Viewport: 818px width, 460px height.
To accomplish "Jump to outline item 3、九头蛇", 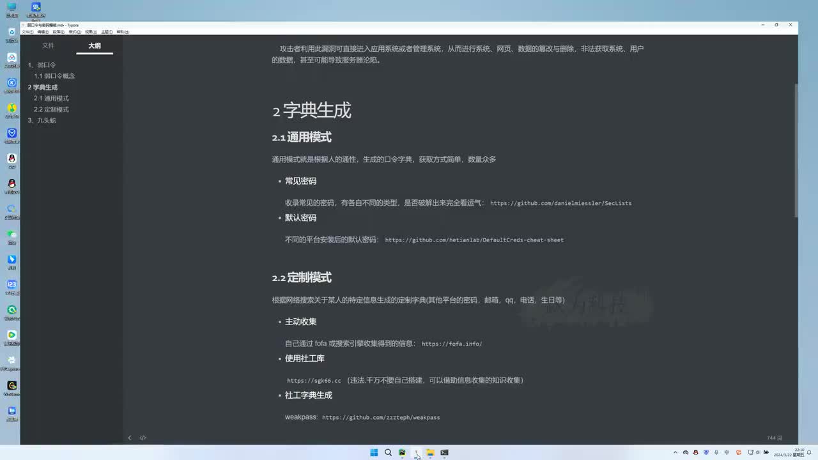I will pos(42,120).
